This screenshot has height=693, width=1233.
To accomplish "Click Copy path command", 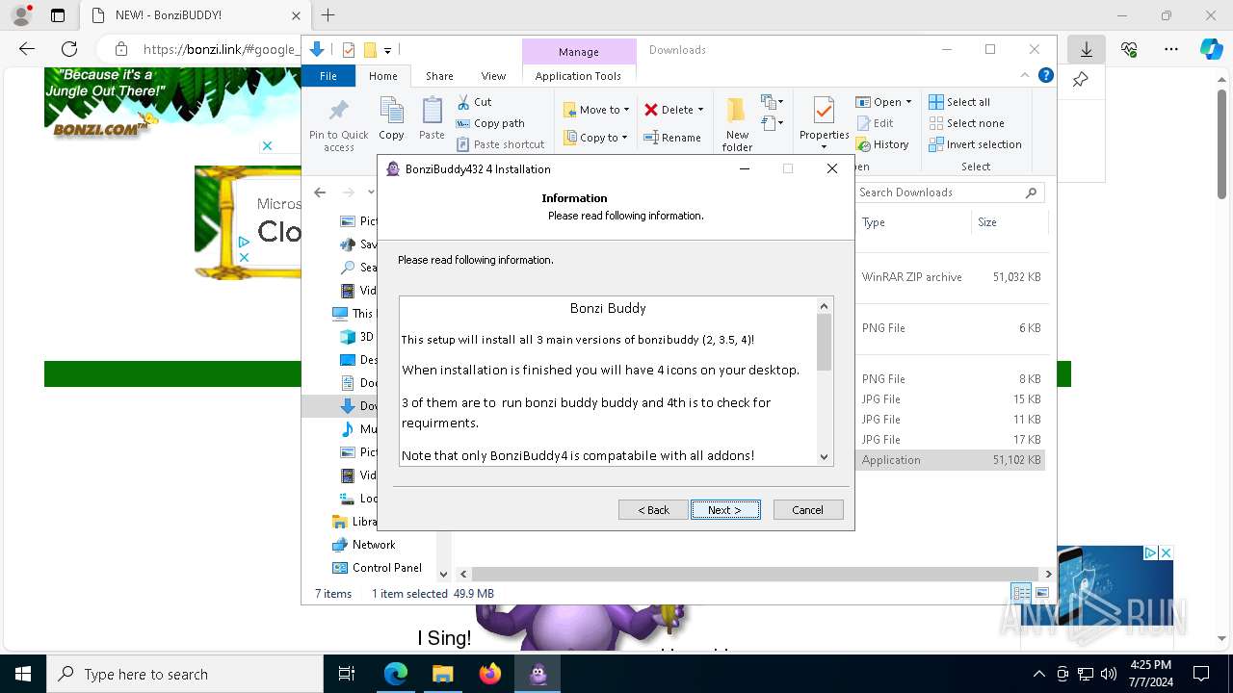I will click(x=490, y=123).
